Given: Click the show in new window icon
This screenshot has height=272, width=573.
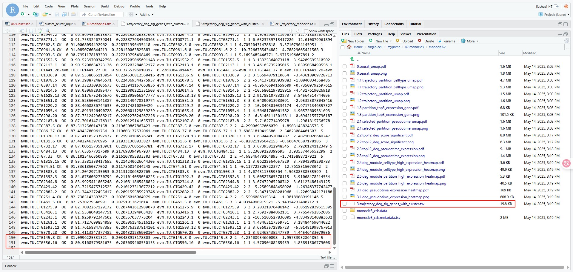Looking at the screenshot, I should pos(22,30).
